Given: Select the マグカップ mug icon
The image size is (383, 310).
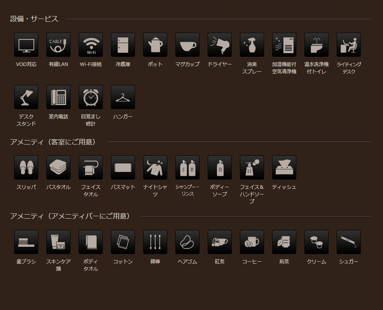Looking at the screenshot, I should point(187,45).
